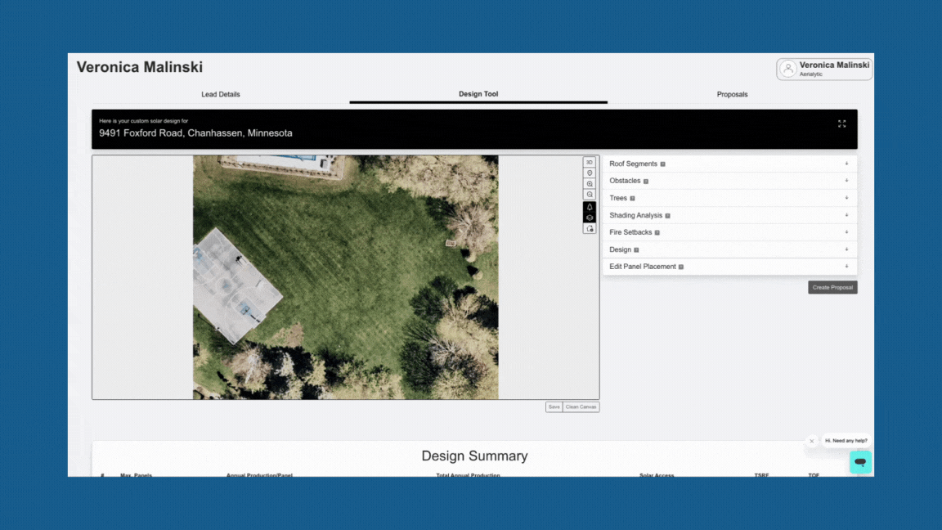The width and height of the screenshot is (942, 530).
Task: Click the info icon beside Roof Segments
Action: click(x=662, y=164)
